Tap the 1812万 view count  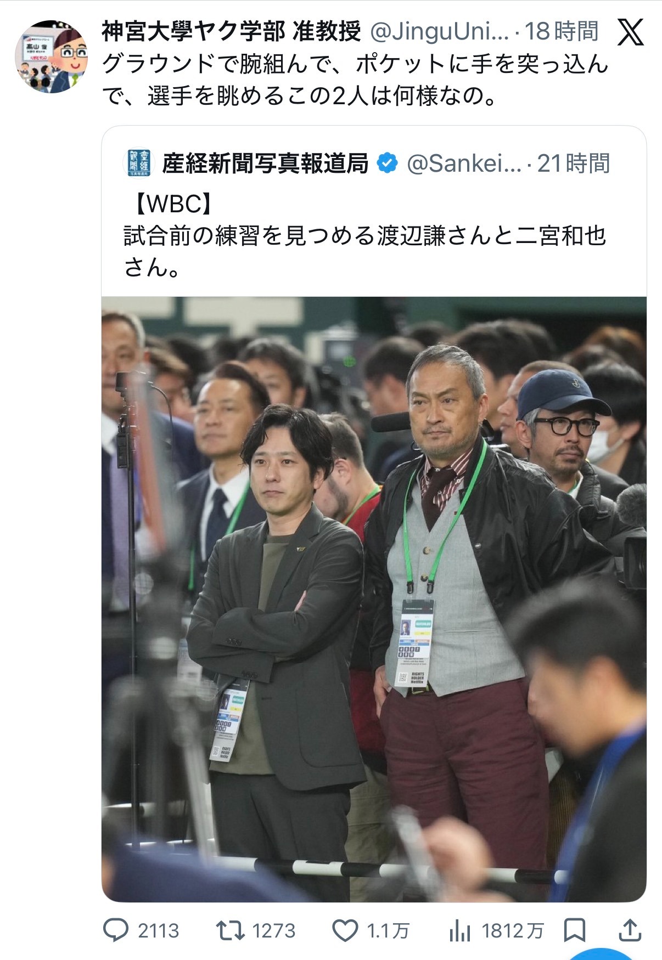pyautogui.click(x=512, y=931)
